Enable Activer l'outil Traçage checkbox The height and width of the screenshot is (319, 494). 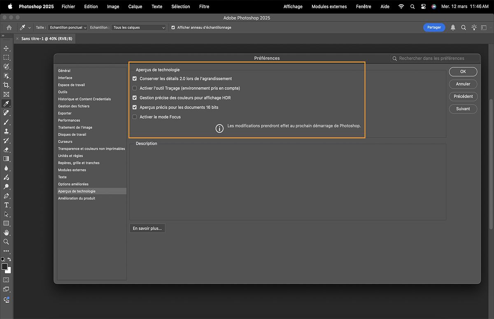click(x=135, y=88)
